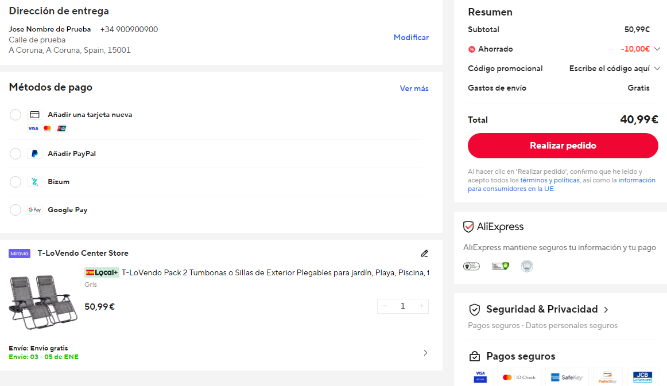
Task: Click the T-LoVendo Center Store name
Action: pyautogui.click(x=83, y=254)
